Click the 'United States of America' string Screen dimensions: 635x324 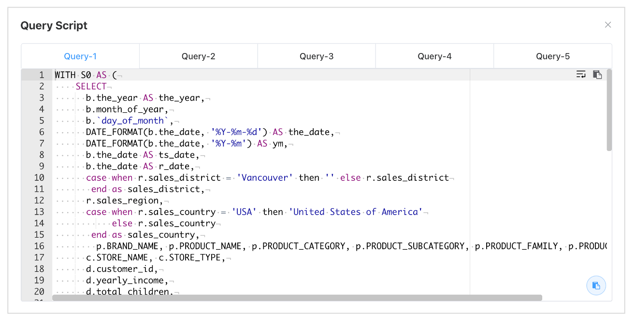[356, 212]
